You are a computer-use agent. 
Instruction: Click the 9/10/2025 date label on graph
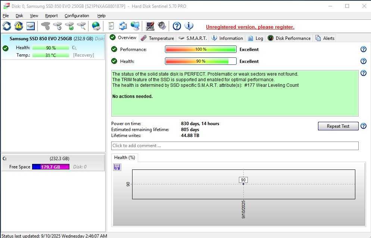[x=243, y=209]
